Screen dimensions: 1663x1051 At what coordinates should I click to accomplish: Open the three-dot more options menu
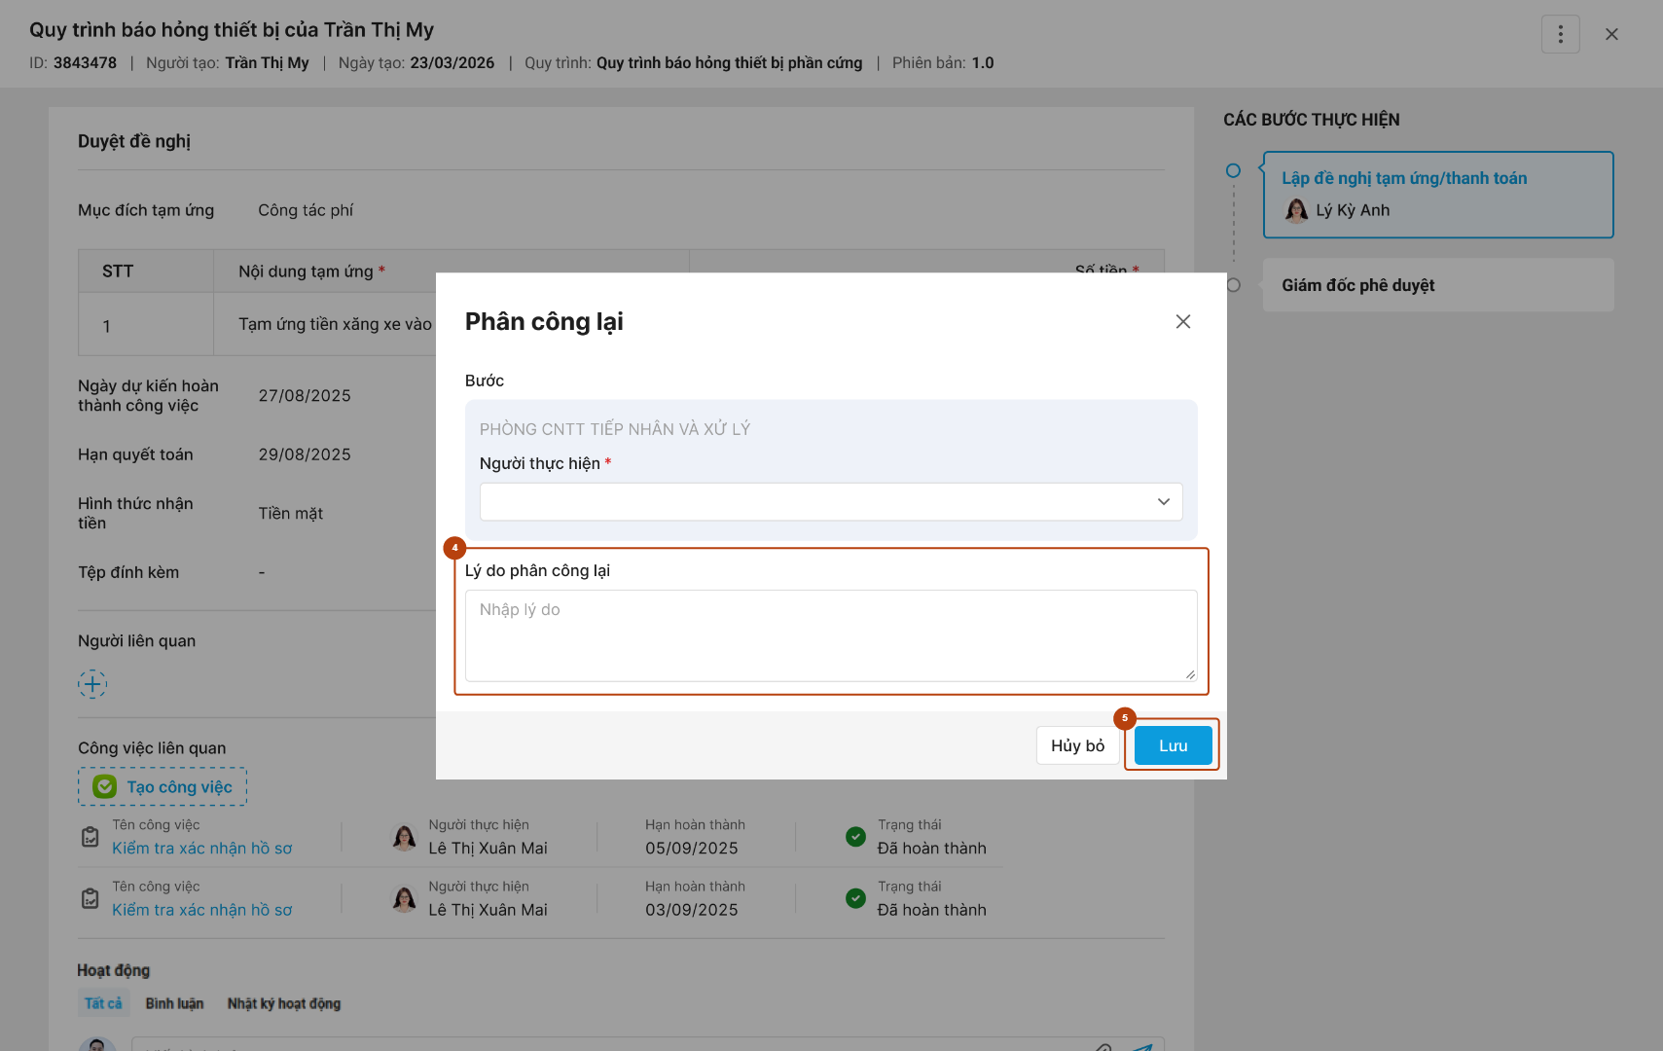pos(1560,34)
